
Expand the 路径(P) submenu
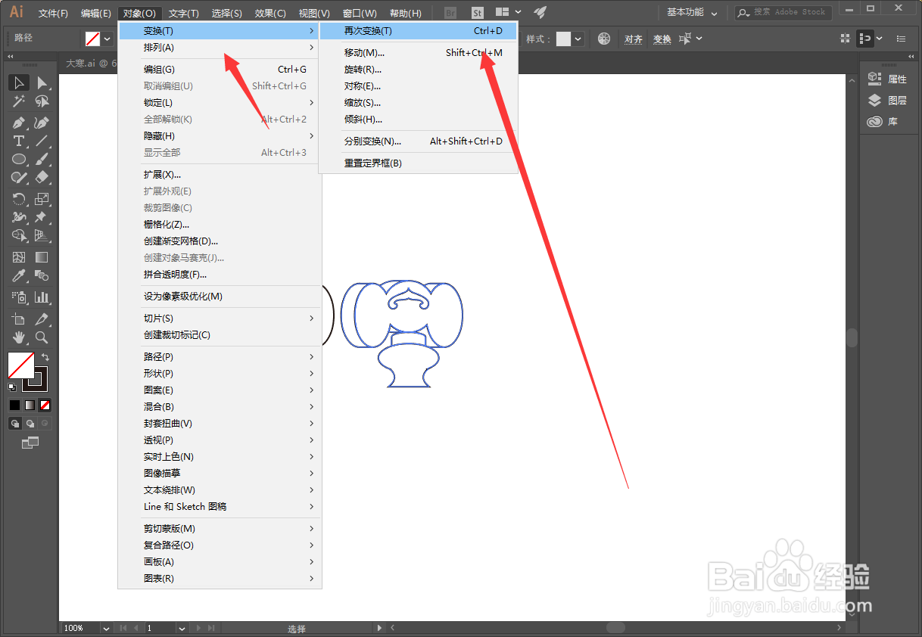coord(220,356)
